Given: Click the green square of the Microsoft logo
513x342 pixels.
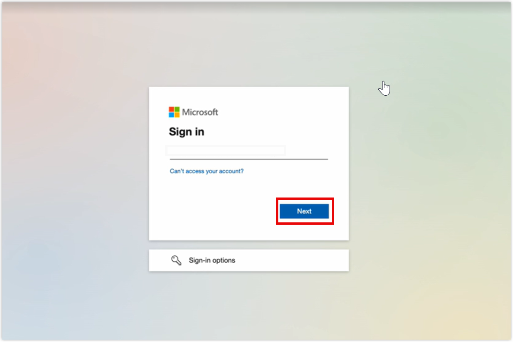Looking at the screenshot, I should [x=177, y=109].
